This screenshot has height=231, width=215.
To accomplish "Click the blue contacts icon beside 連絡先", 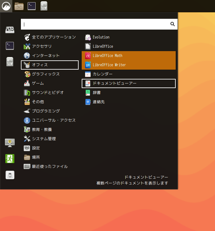I will coord(88,102).
